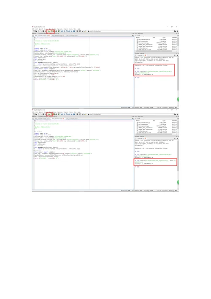
Task: Open Edit menu in upper Spyder window
Action: pyautogui.click(x=37, y=29)
